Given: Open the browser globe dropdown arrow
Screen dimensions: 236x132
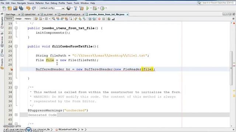Looking at the screenshot, I should click(72, 8).
